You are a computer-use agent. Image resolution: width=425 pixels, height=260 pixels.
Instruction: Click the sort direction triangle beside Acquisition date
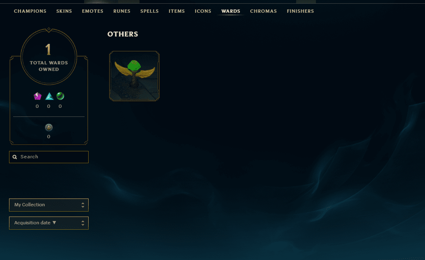point(54,223)
